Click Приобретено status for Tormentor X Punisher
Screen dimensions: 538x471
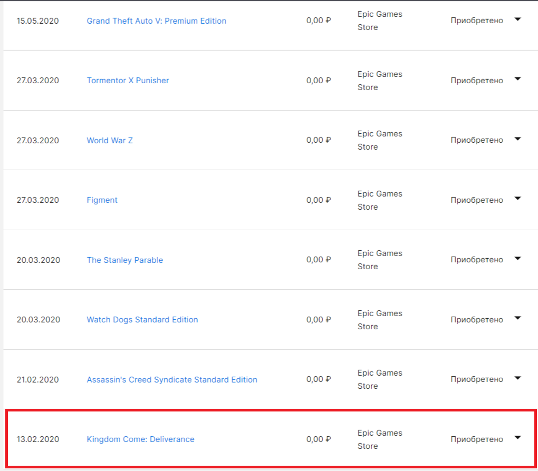[477, 81]
